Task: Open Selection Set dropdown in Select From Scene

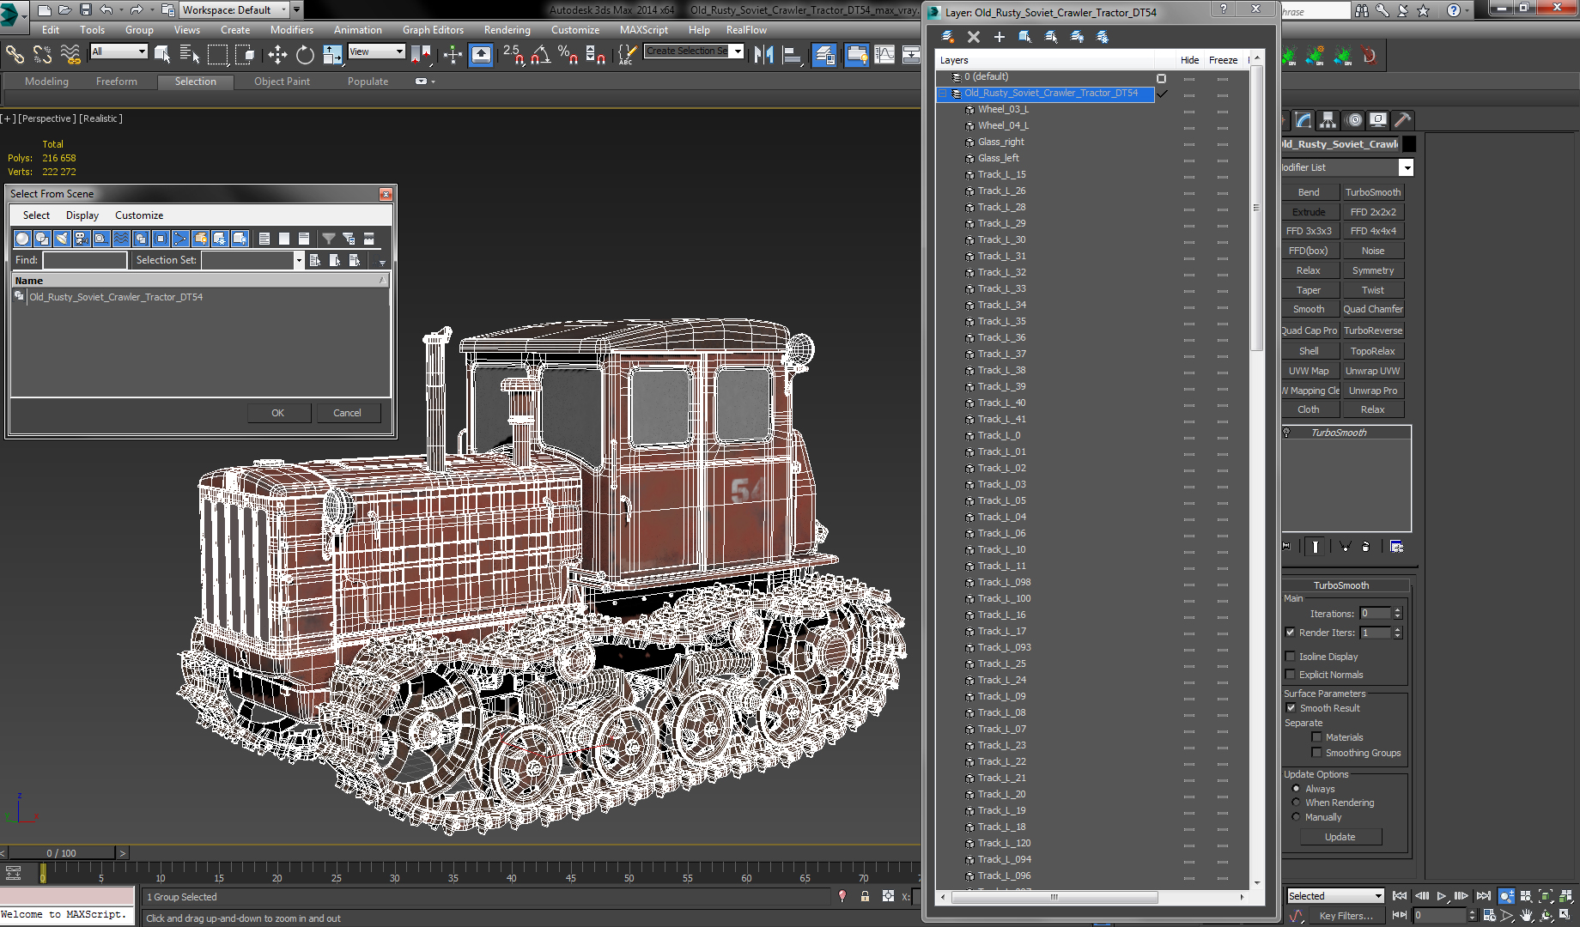Action: pyautogui.click(x=299, y=260)
